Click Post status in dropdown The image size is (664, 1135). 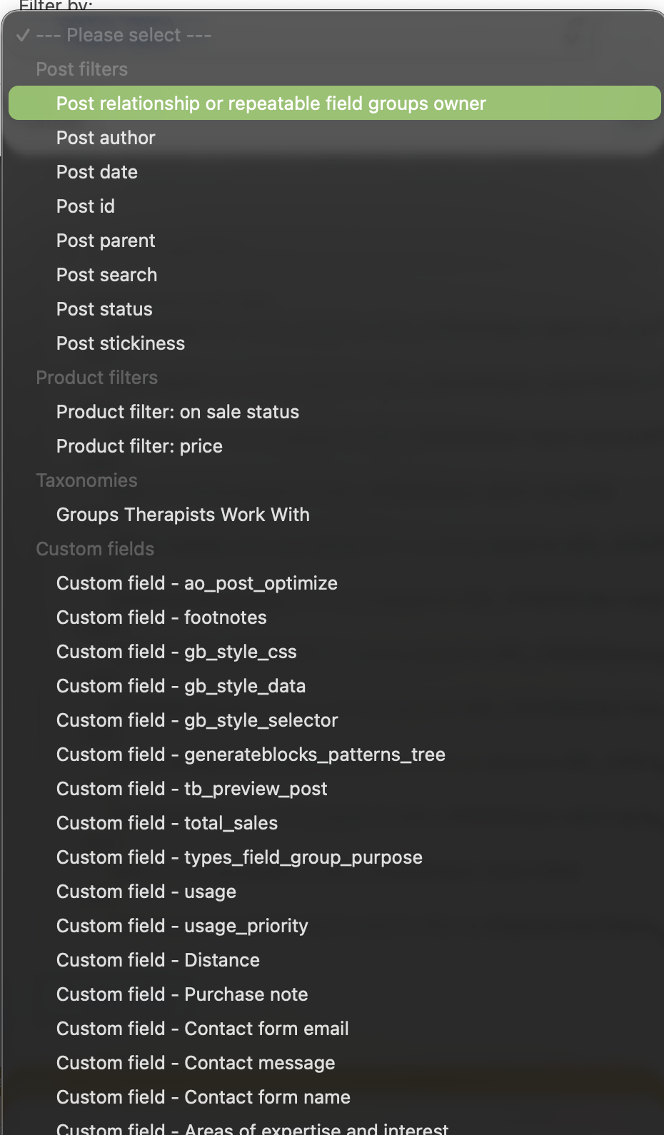[104, 309]
